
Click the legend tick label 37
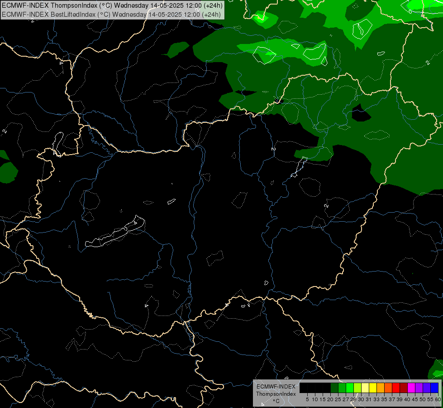(392, 399)
